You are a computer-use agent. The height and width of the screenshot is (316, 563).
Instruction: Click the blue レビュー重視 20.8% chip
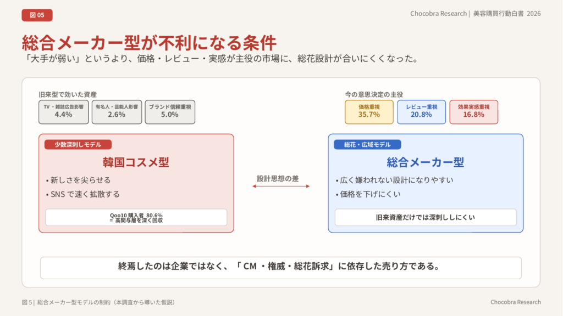(x=421, y=112)
